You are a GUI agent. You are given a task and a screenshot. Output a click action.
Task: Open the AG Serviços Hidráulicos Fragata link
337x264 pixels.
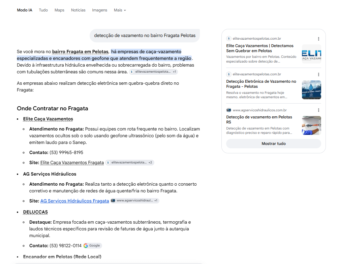tap(74, 201)
